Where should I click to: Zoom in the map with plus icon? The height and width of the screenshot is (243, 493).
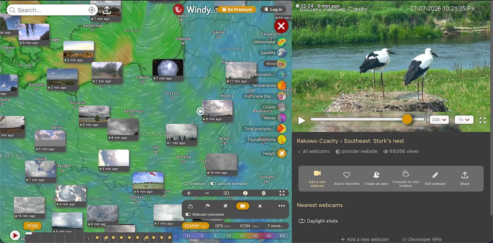pos(189,193)
